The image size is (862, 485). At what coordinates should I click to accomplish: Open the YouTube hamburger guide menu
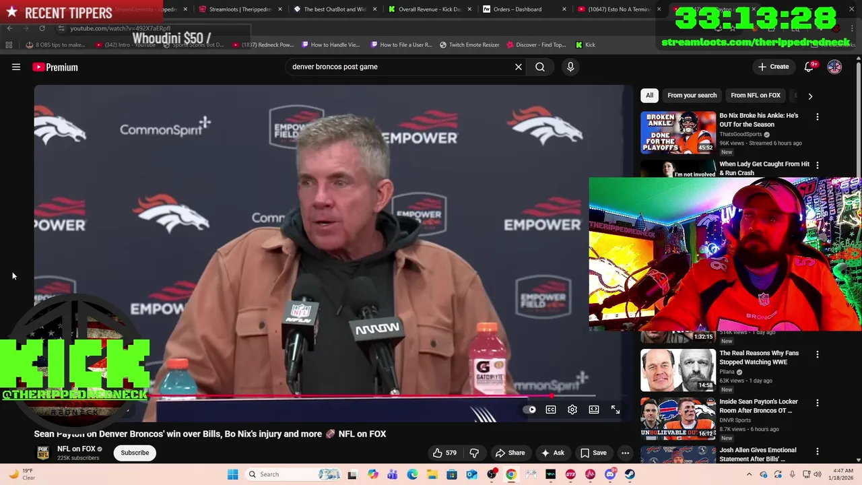coord(16,67)
